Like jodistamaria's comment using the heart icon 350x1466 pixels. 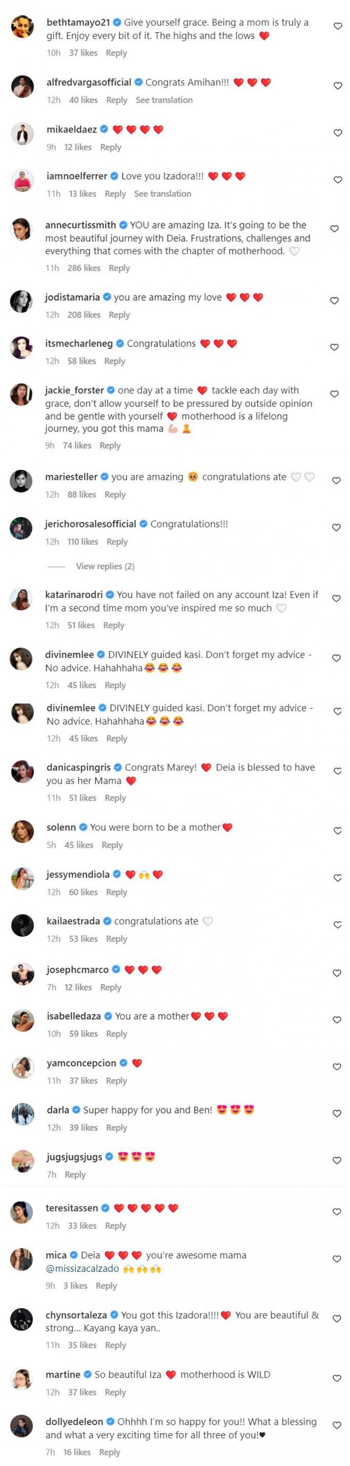coord(335,301)
